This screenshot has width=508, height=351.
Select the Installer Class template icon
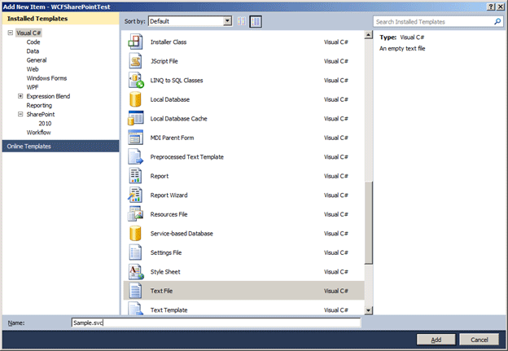click(x=135, y=42)
